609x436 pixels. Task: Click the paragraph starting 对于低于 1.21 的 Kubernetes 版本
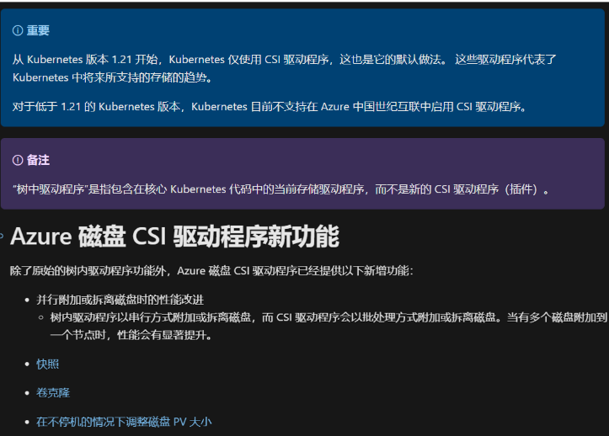click(x=270, y=106)
